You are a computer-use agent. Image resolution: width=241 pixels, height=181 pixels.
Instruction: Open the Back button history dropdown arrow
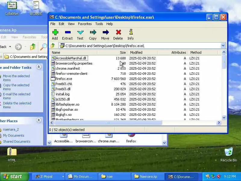pos(10,47)
